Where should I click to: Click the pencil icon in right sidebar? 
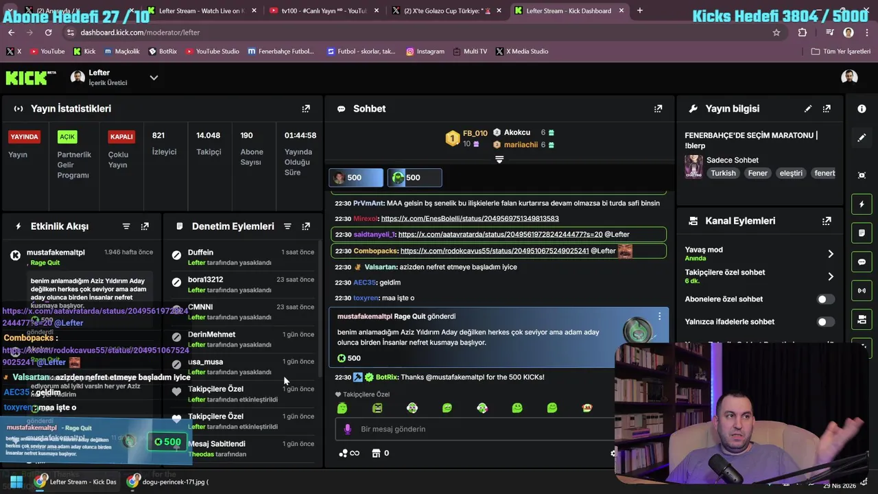[x=862, y=138]
